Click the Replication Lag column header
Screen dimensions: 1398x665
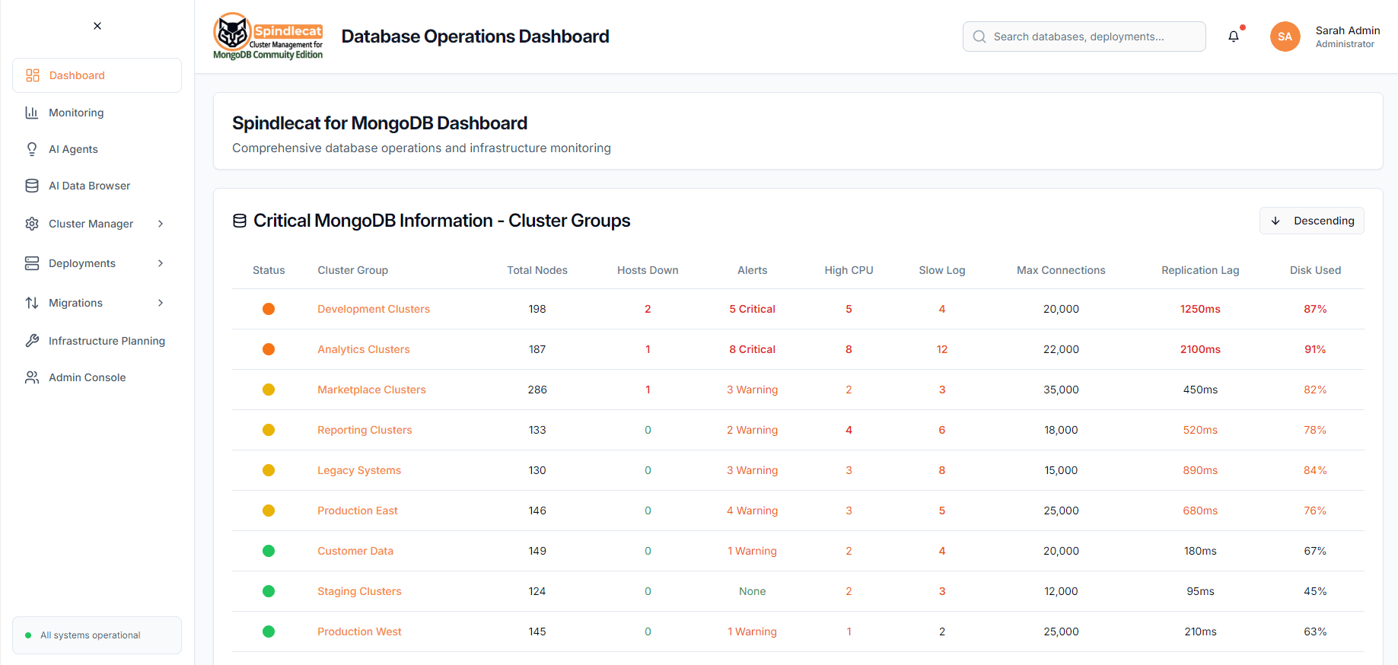1200,270
